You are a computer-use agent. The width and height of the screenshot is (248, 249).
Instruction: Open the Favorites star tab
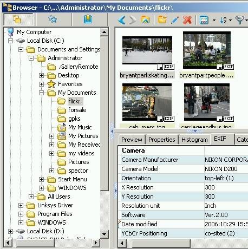pos(53,19)
